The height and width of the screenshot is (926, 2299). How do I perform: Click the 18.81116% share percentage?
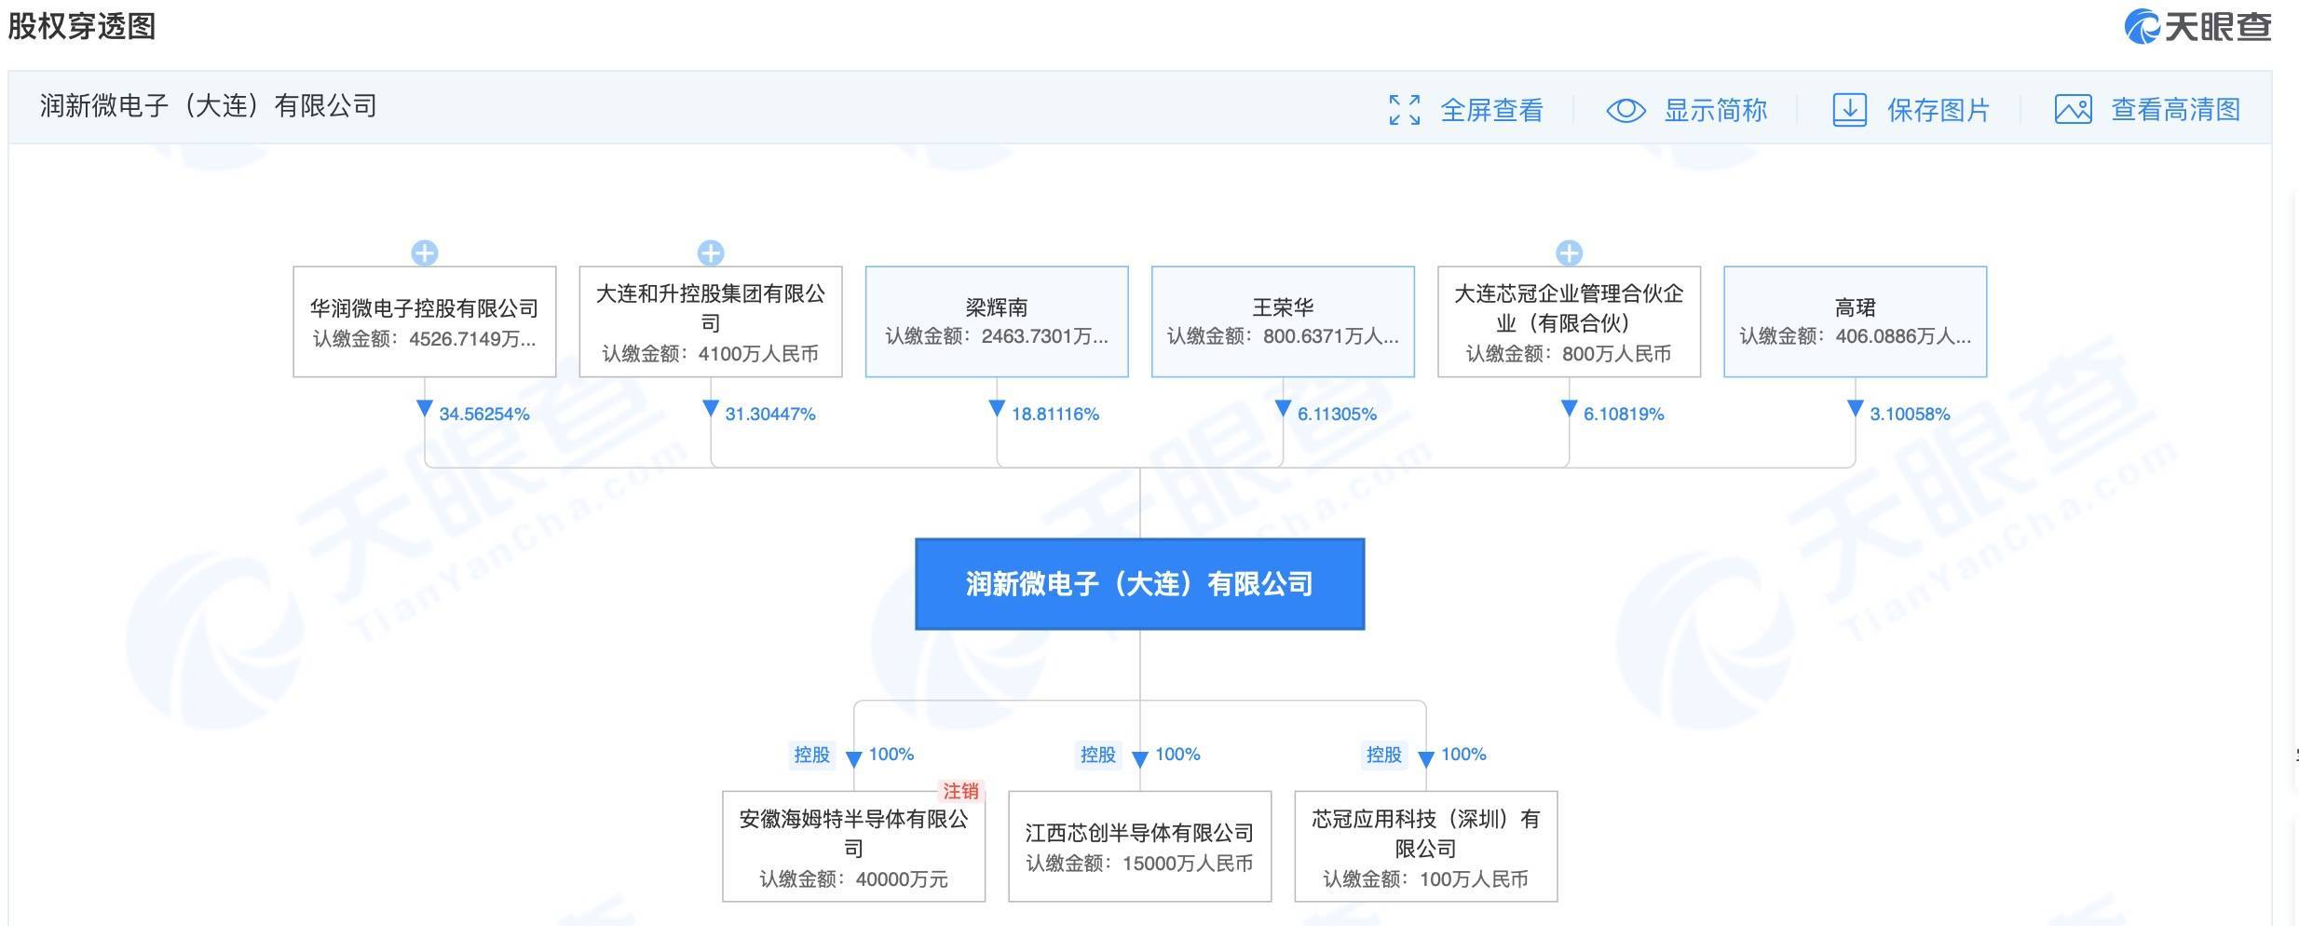[x=1055, y=414]
